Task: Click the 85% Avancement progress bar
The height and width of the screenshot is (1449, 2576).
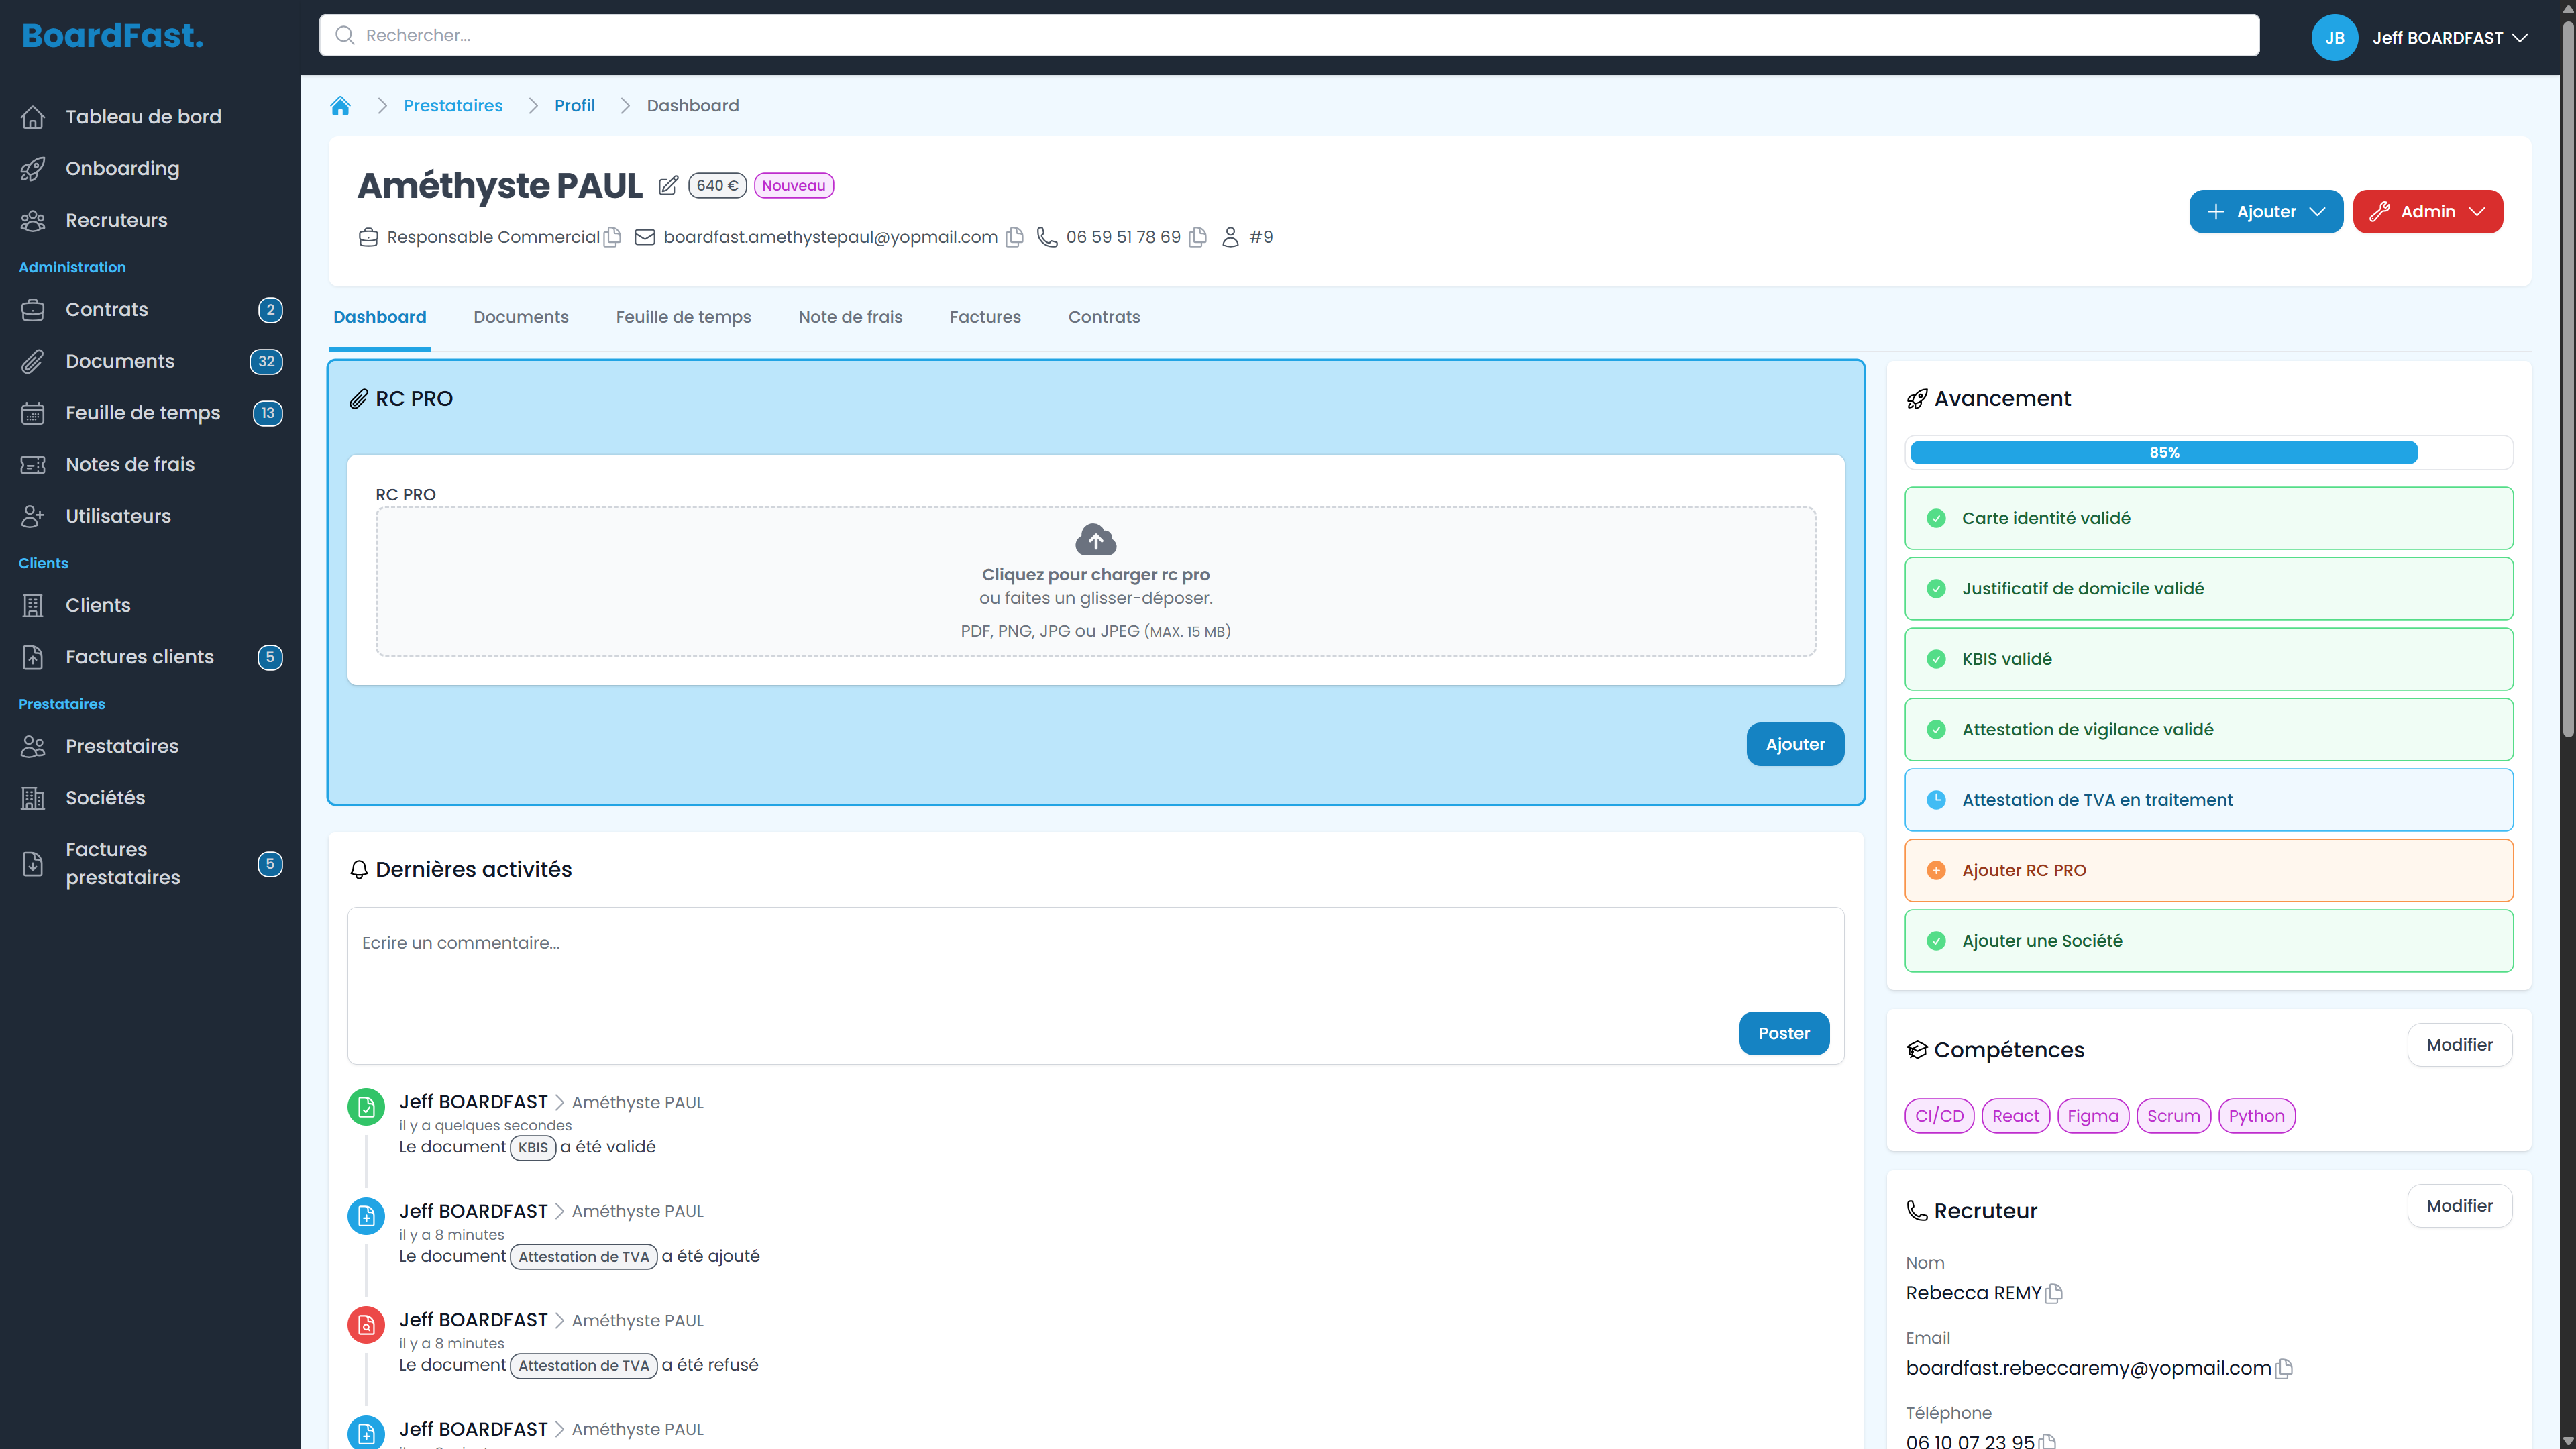Action: click(2164, 453)
